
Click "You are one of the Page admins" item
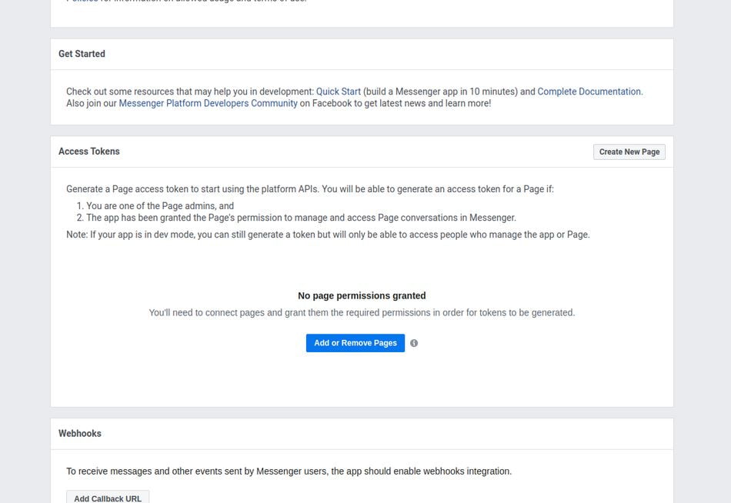[x=160, y=206]
